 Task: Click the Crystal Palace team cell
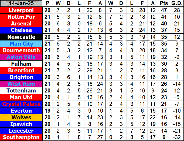pos(21,104)
